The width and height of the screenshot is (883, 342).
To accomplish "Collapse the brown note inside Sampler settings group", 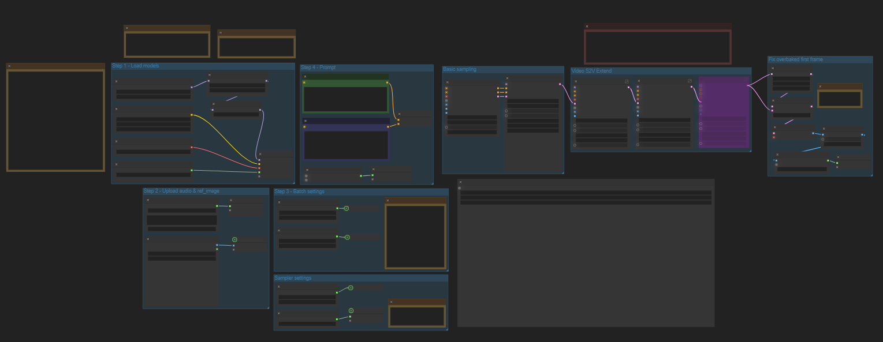I will pos(392,302).
